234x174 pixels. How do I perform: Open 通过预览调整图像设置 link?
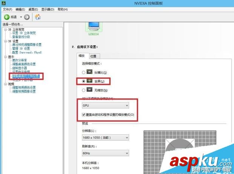pos(27,45)
